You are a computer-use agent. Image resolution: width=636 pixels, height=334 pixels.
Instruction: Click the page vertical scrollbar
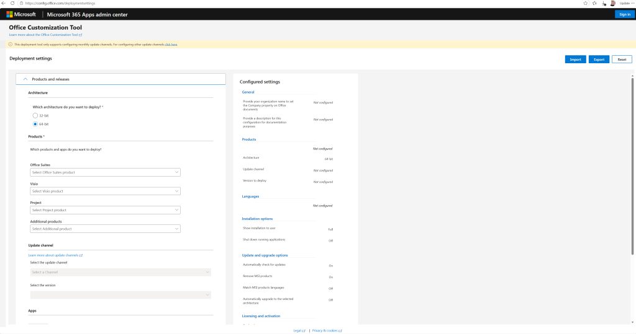[632, 166]
